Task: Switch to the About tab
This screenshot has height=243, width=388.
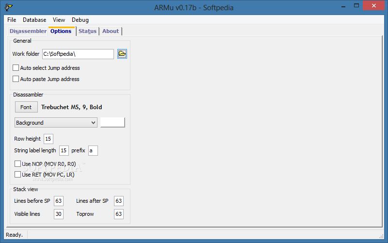Action: tap(111, 31)
